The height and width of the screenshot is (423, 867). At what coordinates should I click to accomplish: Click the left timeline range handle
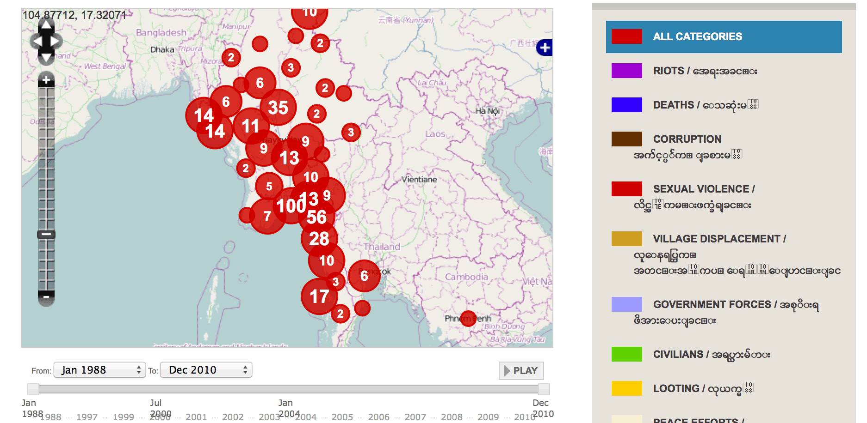click(33, 389)
